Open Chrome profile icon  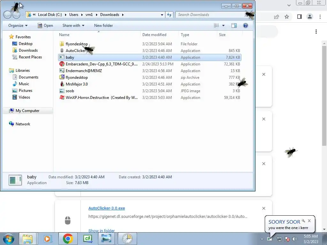coord(310,17)
